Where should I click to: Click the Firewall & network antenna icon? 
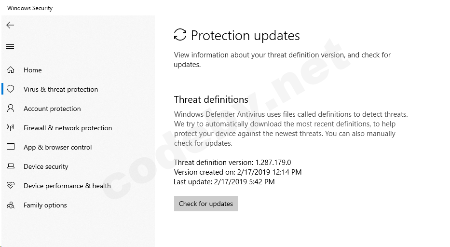(x=11, y=128)
